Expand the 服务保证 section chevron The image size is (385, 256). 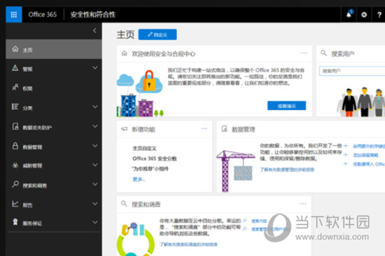95,222
